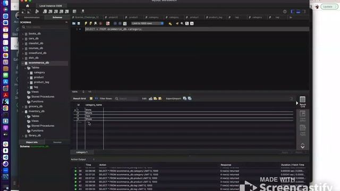This screenshot has height=191, width=340.
Task: Export recordset to external file icon
Action: (x=185, y=99)
